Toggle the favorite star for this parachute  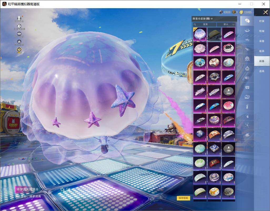tap(62, 189)
